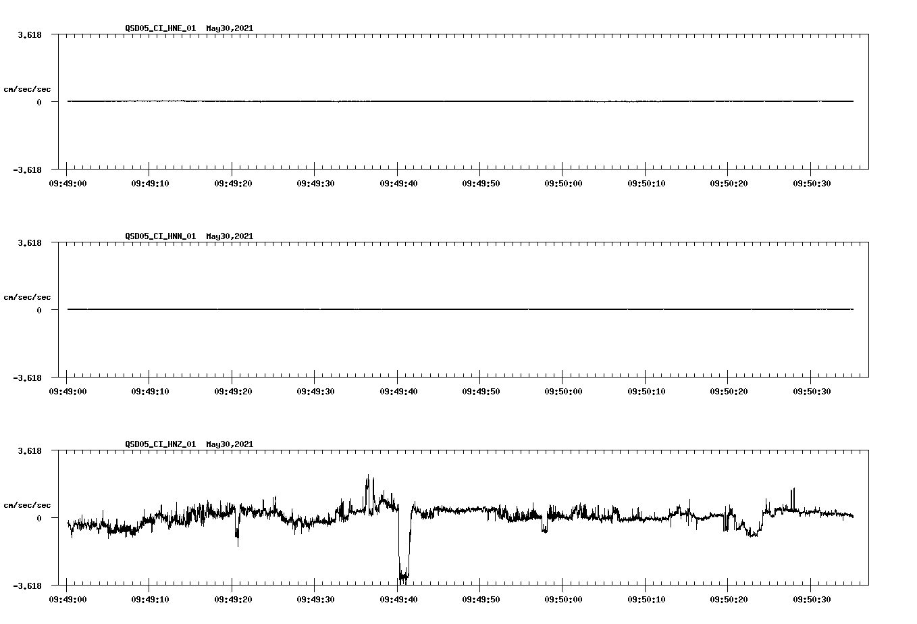Click 09:50:00 label on HNN plot axis
This screenshot has width=917, height=624.
pos(563,391)
